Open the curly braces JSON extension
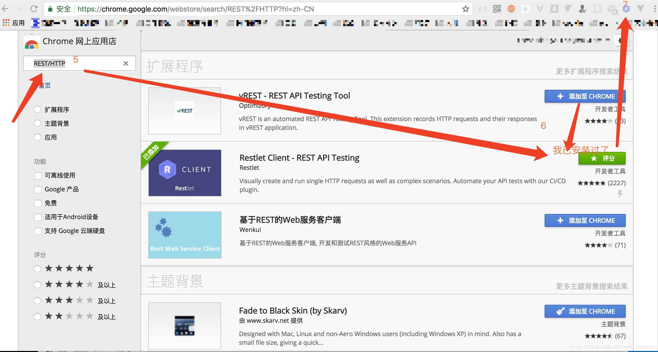 pos(525,9)
